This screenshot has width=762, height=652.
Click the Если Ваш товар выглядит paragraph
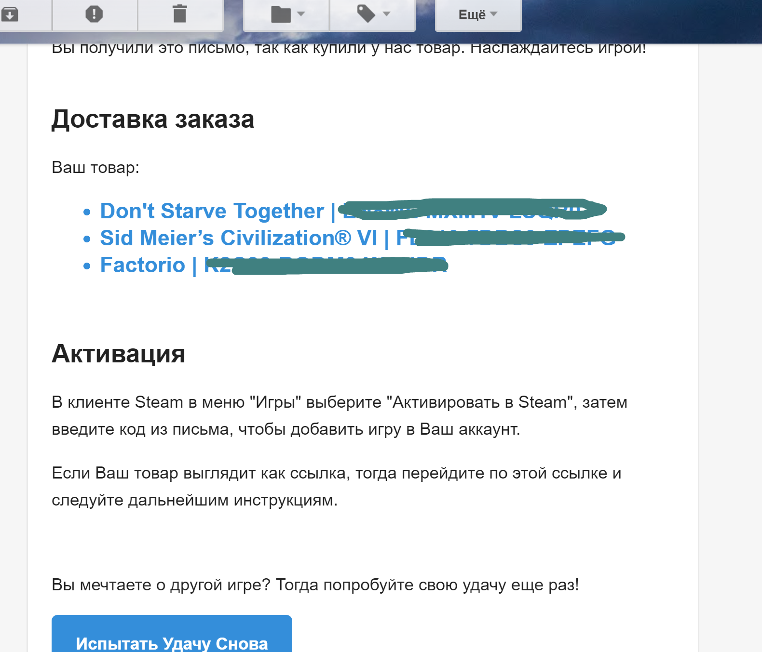[x=336, y=486]
